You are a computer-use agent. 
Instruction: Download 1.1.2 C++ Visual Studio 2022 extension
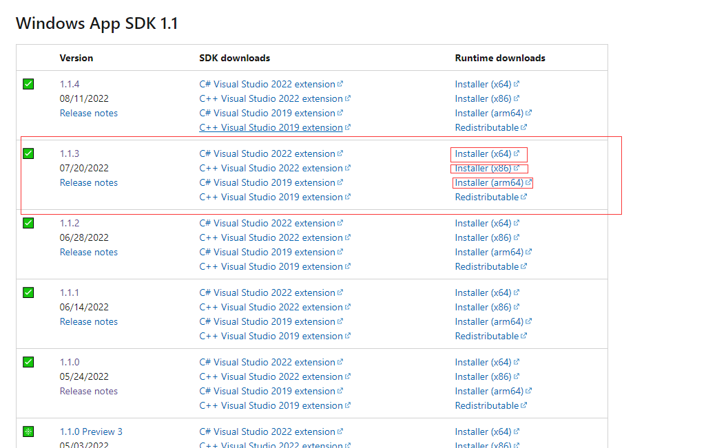click(275, 237)
